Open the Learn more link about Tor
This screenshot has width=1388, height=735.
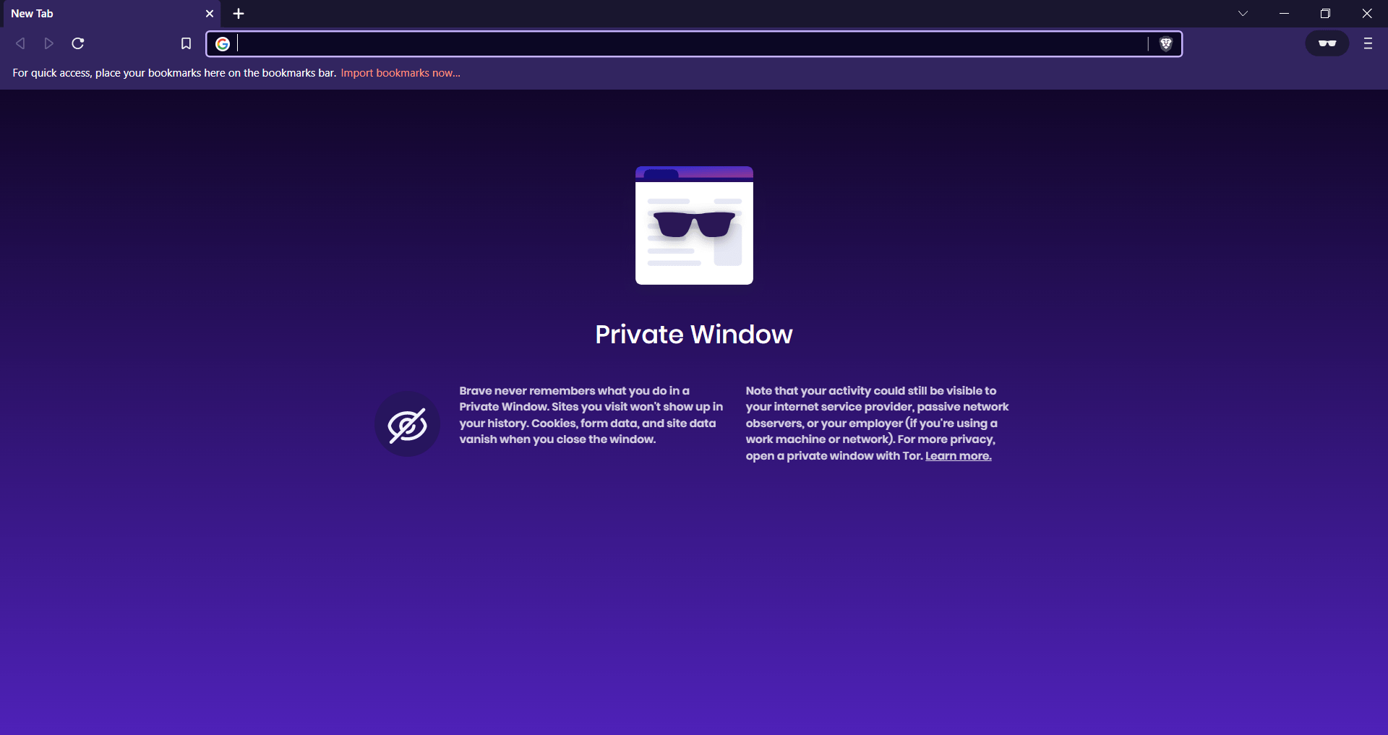959,456
